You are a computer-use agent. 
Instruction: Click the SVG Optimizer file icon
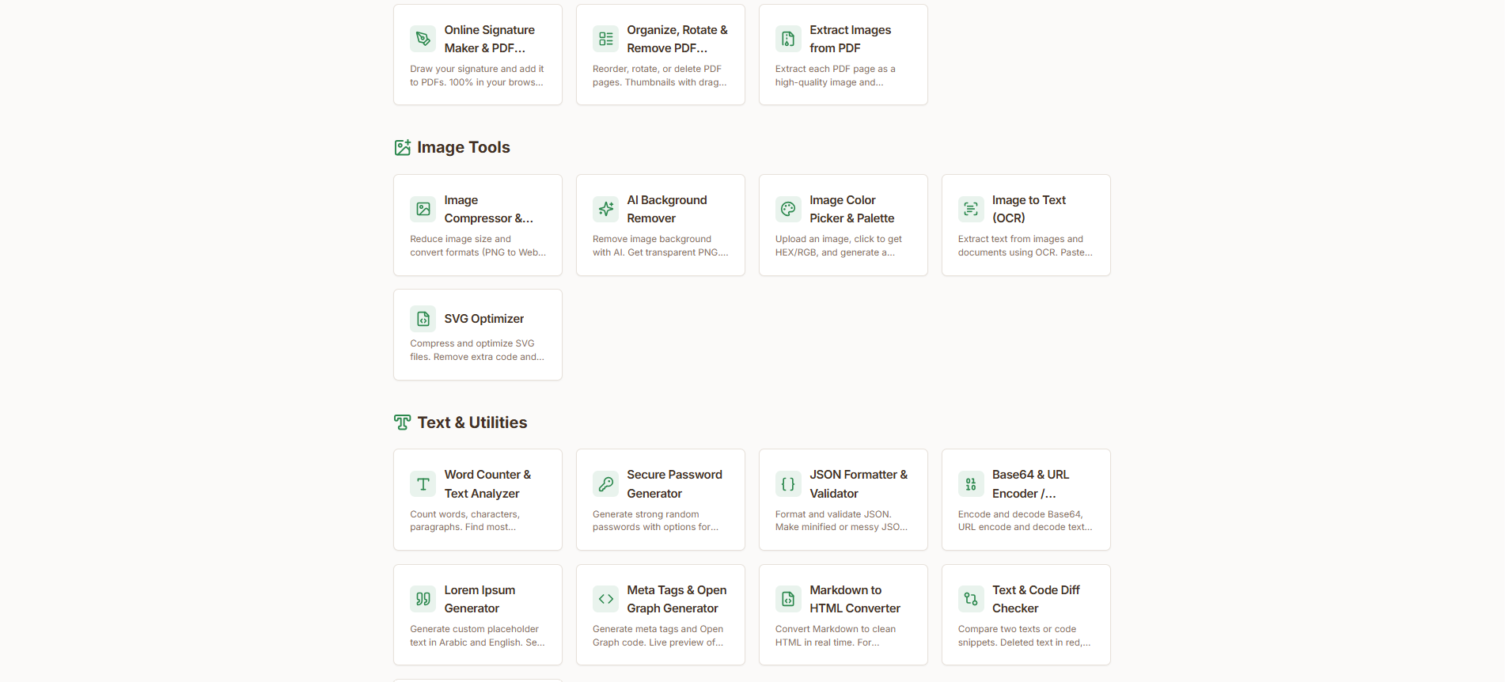pyautogui.click(x=423, y=319)
